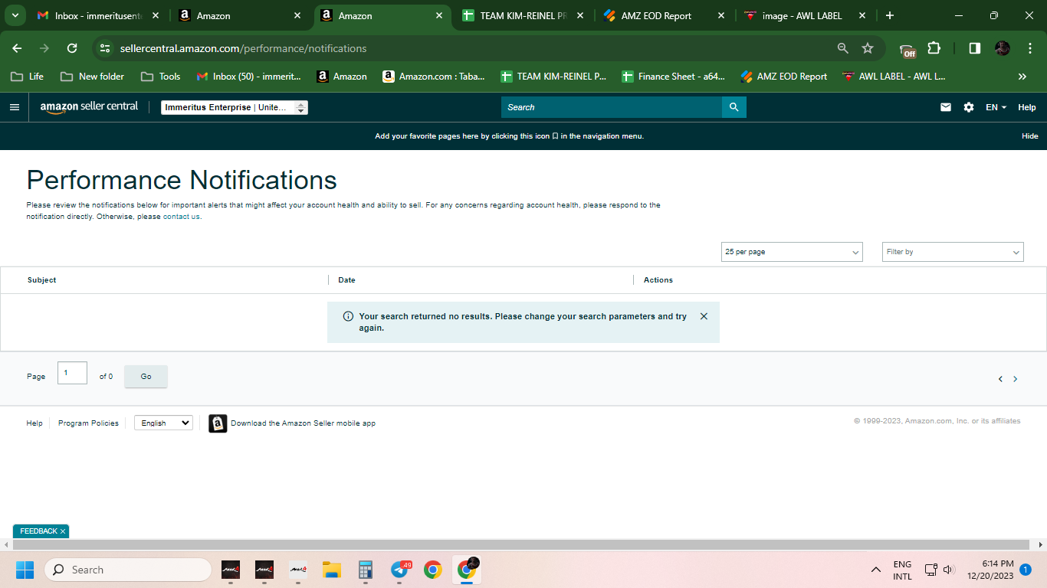Open Telegram from the taskbar

pos(399,570)
